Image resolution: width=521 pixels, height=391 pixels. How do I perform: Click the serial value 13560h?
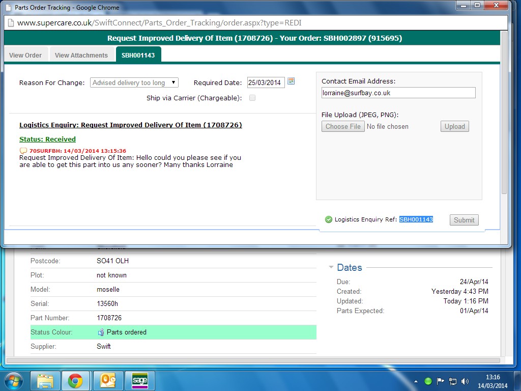tap(107, 303)
